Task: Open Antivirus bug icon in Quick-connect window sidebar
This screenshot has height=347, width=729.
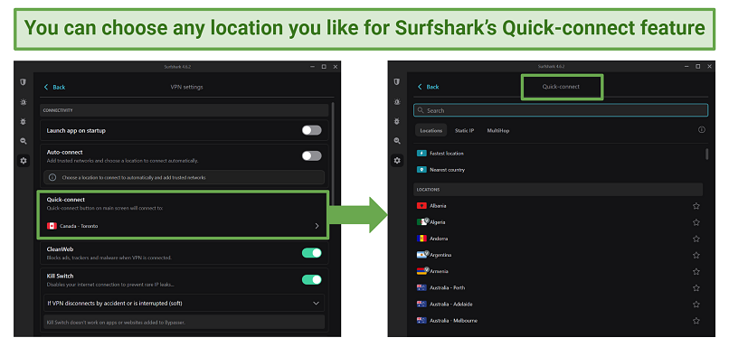Action: [396, 121]
